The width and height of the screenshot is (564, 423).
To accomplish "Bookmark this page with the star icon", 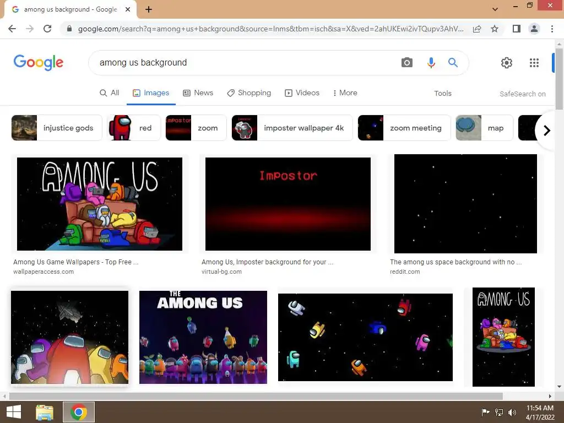I will (x=495, y=29).
